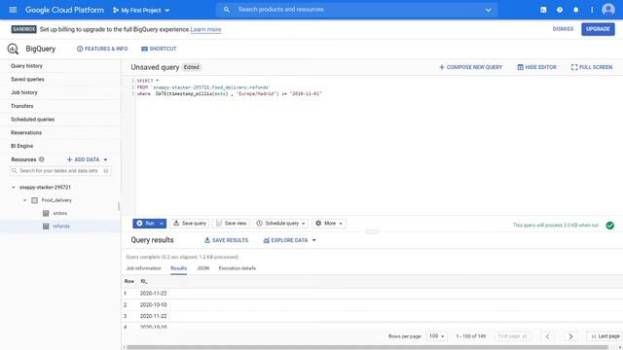
Task: Click the refunds table icon
Action: [46, 227]
